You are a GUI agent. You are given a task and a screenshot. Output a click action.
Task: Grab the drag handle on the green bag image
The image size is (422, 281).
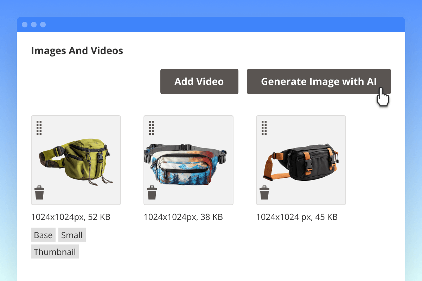coord(39,128)
